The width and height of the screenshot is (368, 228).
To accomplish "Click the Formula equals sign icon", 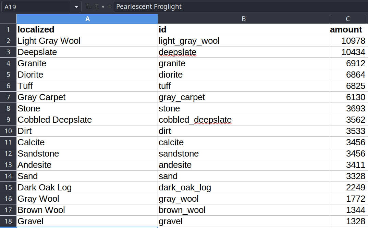I will point(109,6).
